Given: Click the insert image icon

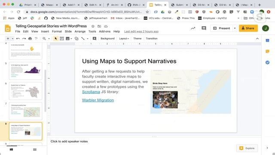Looking at the screenshot, I should coord(67,38).
